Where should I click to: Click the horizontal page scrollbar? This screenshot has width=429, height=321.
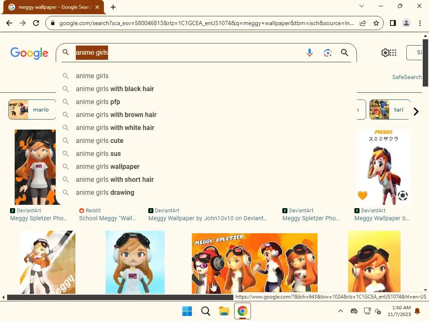click(x=120, y=297)
